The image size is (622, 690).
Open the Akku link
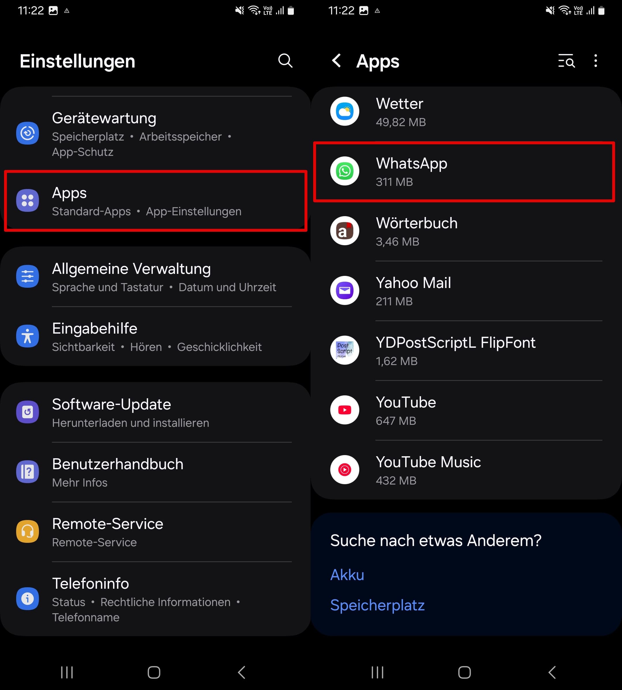click(x=347, y=575)
